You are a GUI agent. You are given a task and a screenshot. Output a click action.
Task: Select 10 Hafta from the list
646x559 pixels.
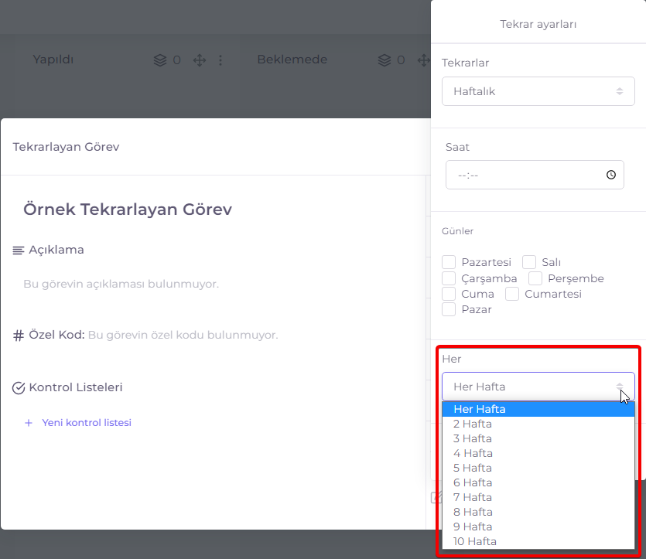[x=538, y=541]
